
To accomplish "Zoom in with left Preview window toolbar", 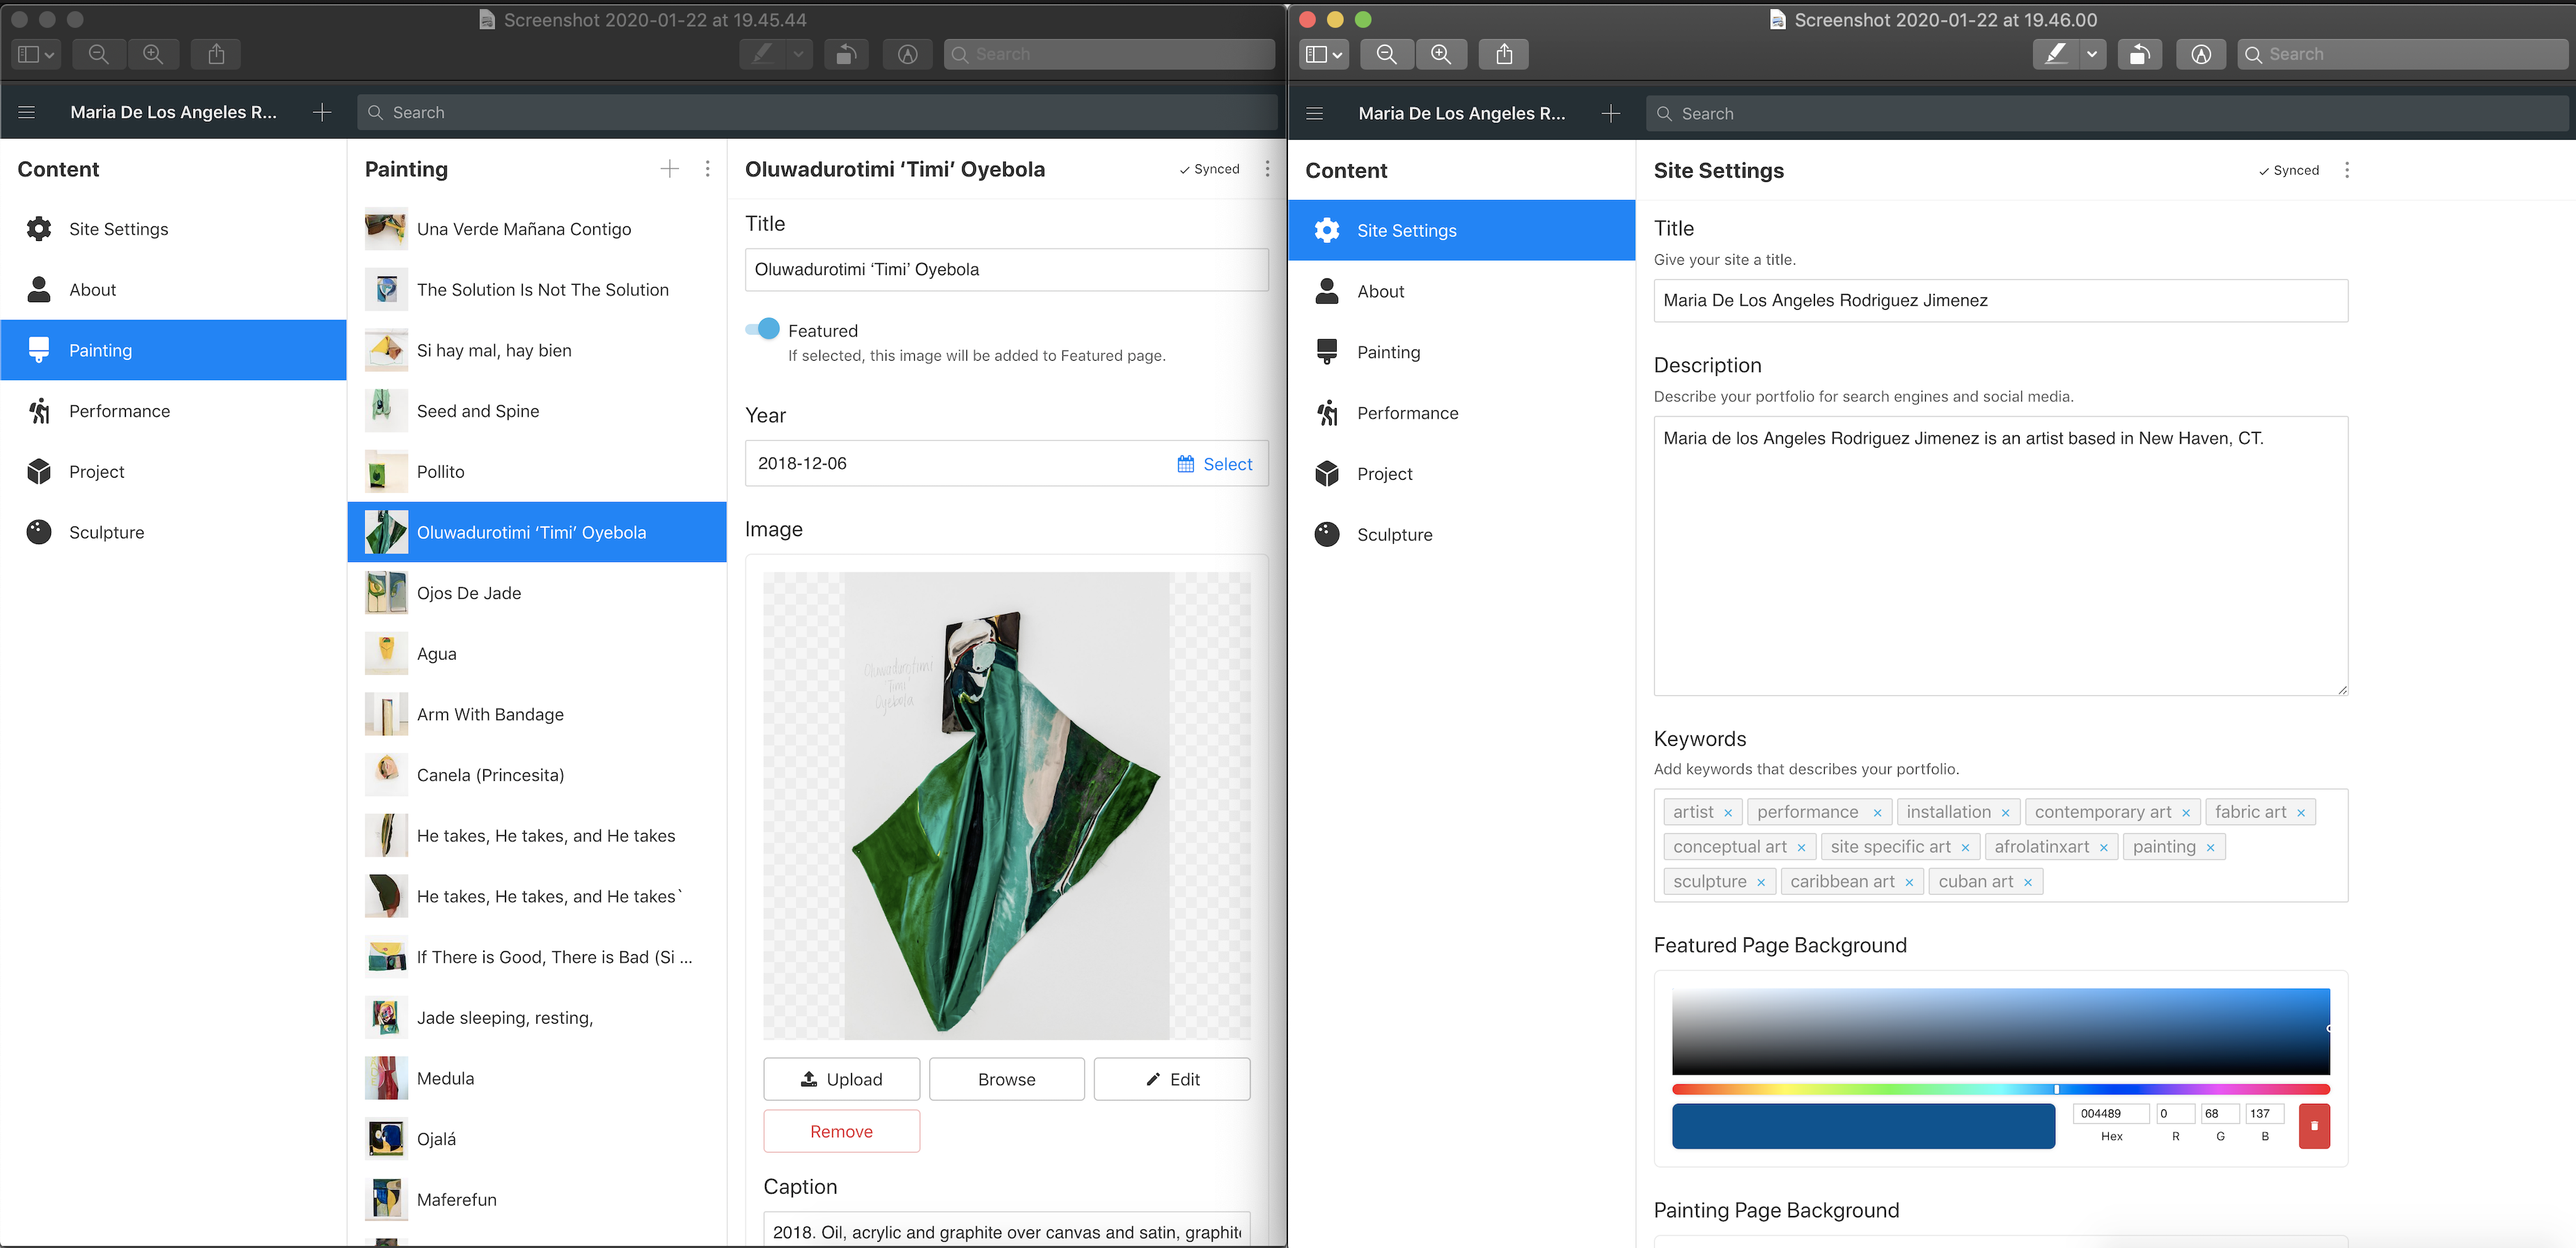I will pos(153,54).
